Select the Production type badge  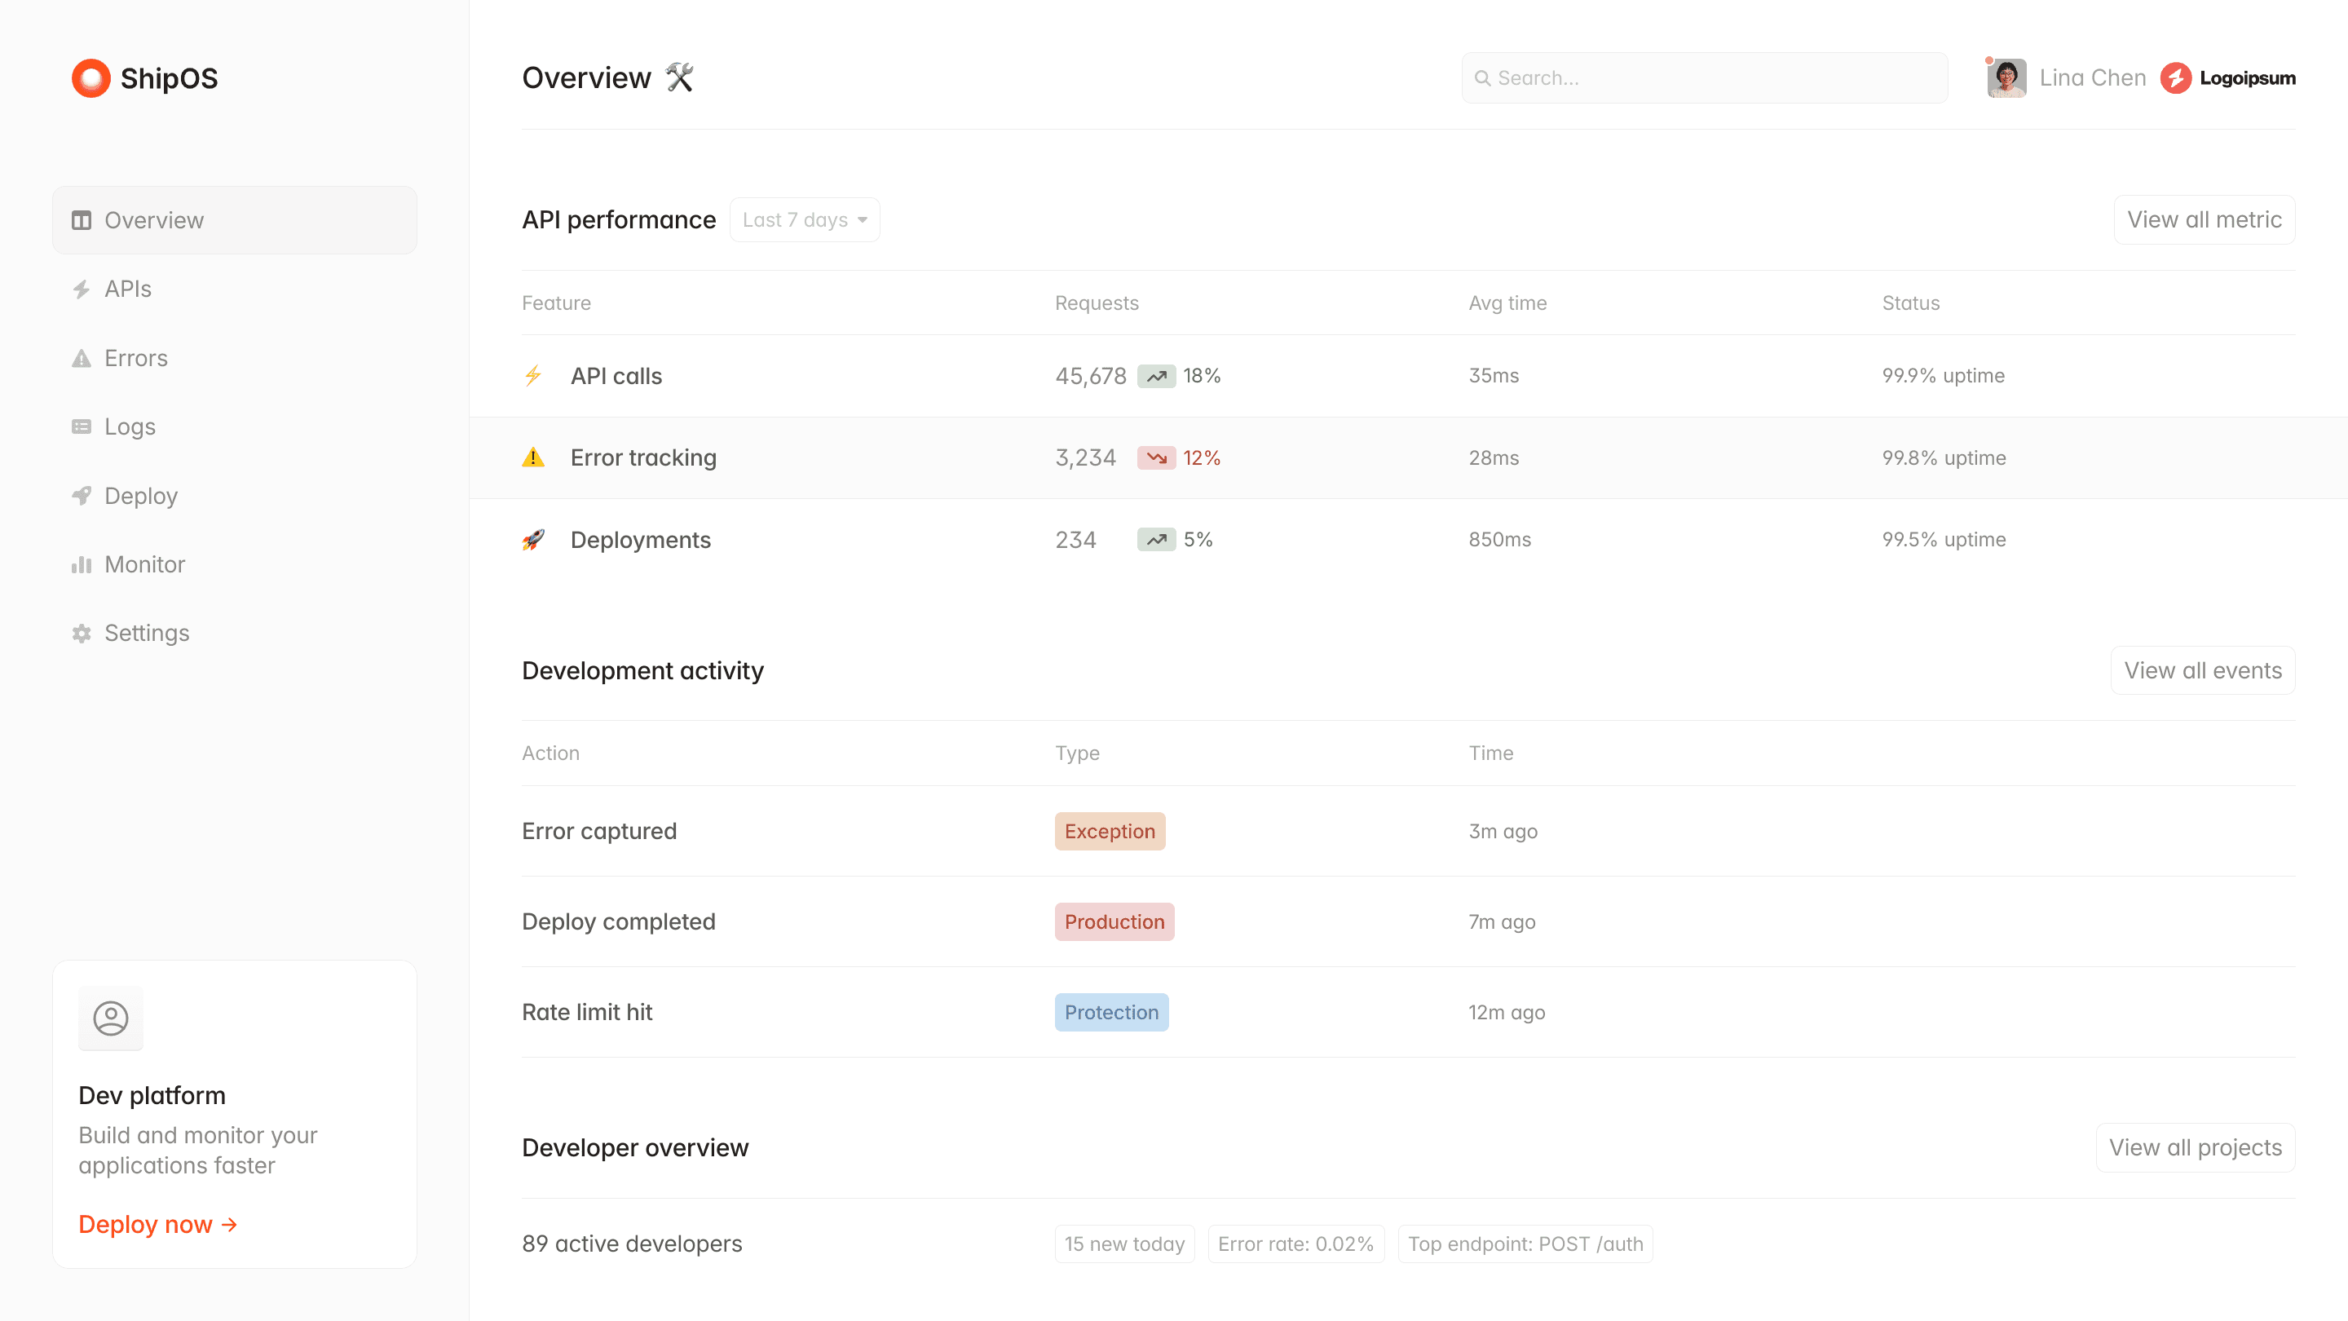pyautogui.click(x=1114, y=921)
